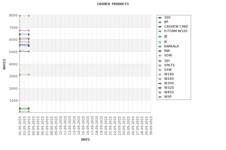
Task: Click the 10-09-2015 date label
Action: pyautogui.click(x=61, y=126)
